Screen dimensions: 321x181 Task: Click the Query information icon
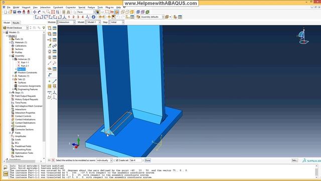[x=93, y=17]
